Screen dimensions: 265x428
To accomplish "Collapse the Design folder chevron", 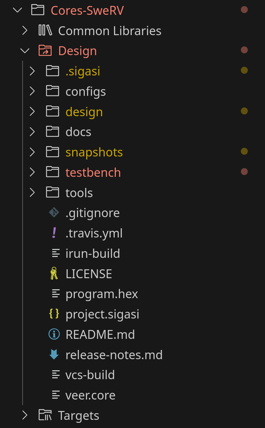I will click(x=25, y=51).
